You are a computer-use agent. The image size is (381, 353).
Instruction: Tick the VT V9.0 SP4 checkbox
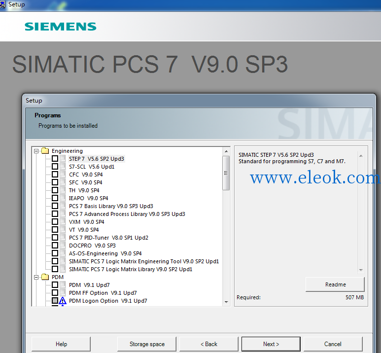55,229
